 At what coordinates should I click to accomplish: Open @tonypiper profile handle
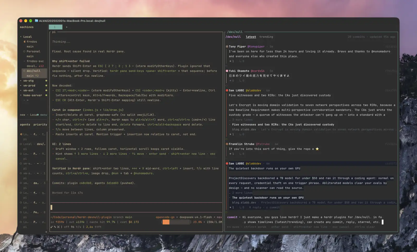256,47
